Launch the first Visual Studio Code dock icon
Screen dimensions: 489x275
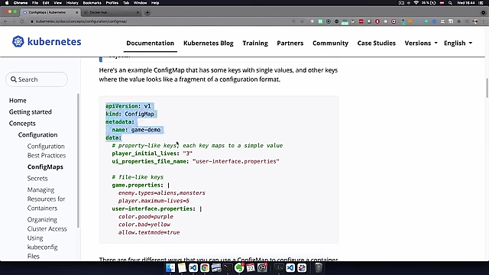193,268
